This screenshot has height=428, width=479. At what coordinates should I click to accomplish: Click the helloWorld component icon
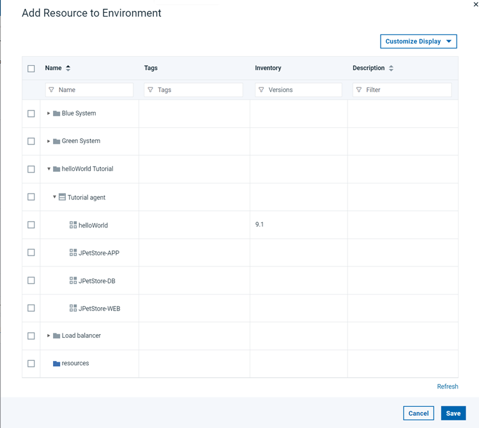[x=73, y=225]
